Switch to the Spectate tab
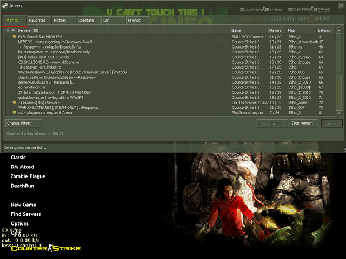Viewport: 346px width, 259px height. [x=88, y=21]
